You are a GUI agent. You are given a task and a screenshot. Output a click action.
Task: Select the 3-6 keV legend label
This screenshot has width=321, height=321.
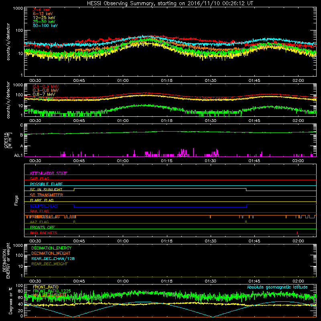coord(41,10)
